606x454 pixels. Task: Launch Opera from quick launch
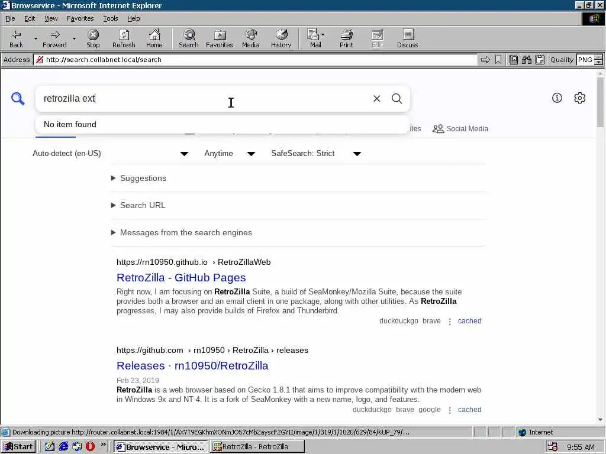(90, 447)
